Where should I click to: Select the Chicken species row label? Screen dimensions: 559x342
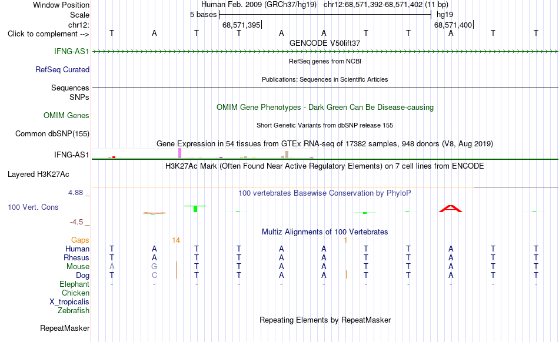point(75,293)
